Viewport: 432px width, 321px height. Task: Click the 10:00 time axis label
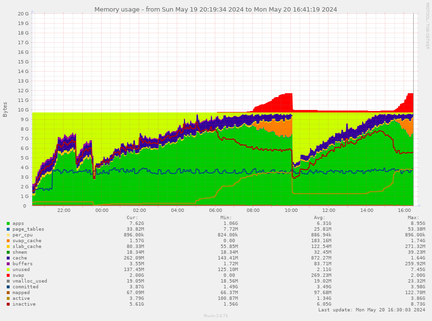[291, 210]
